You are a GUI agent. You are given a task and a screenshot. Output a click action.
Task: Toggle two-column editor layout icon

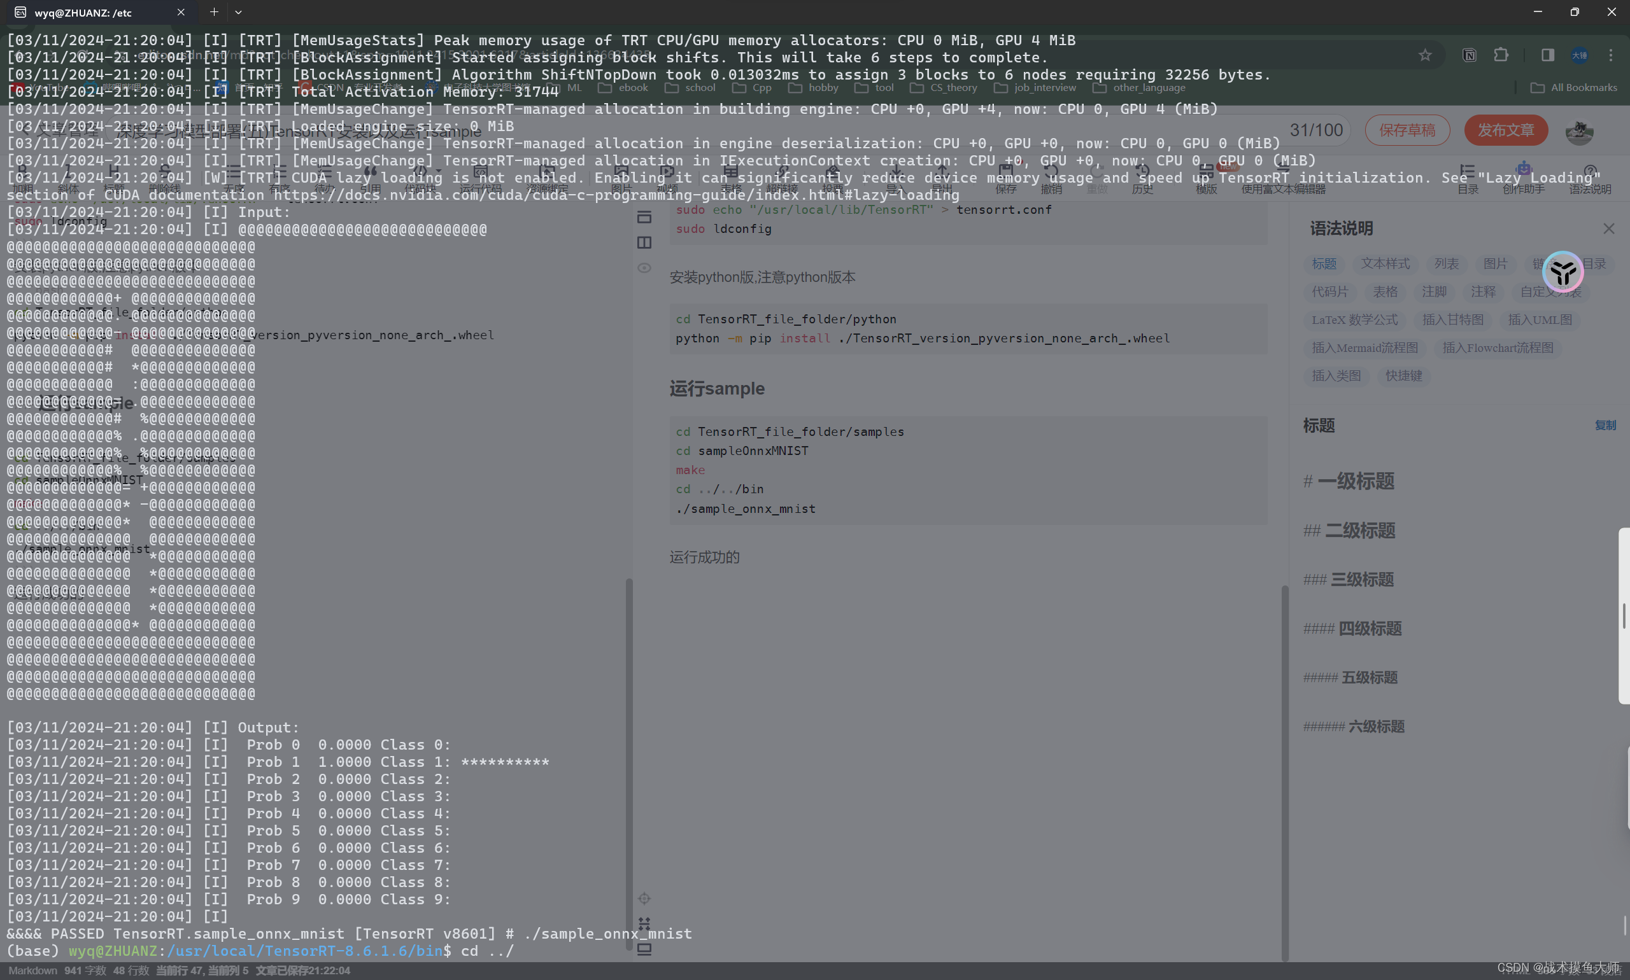[x=644, y=242]
